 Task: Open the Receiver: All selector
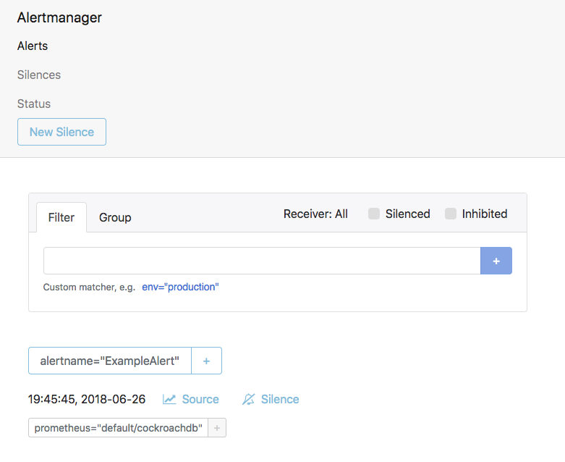pos(315,214)
